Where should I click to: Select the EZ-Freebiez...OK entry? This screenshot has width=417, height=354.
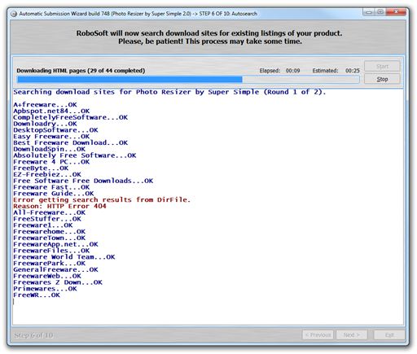point(47,174)
